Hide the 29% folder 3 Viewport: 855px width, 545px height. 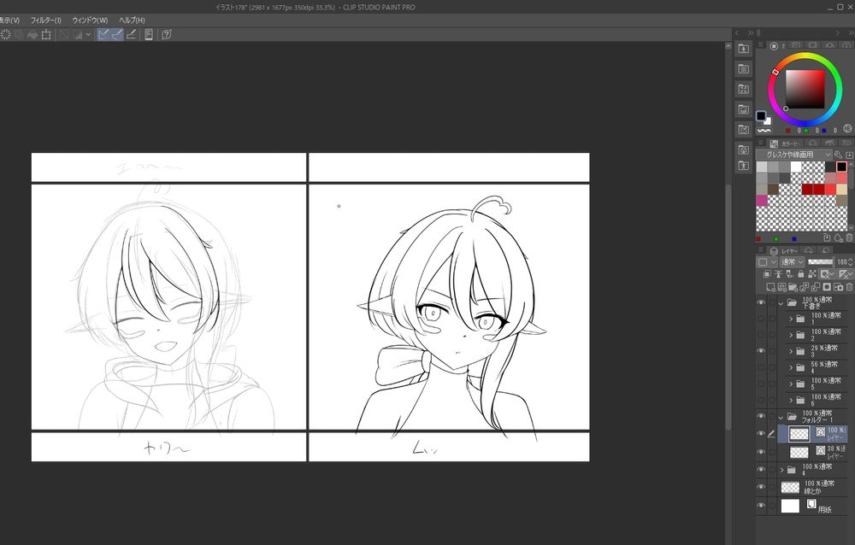761,351
